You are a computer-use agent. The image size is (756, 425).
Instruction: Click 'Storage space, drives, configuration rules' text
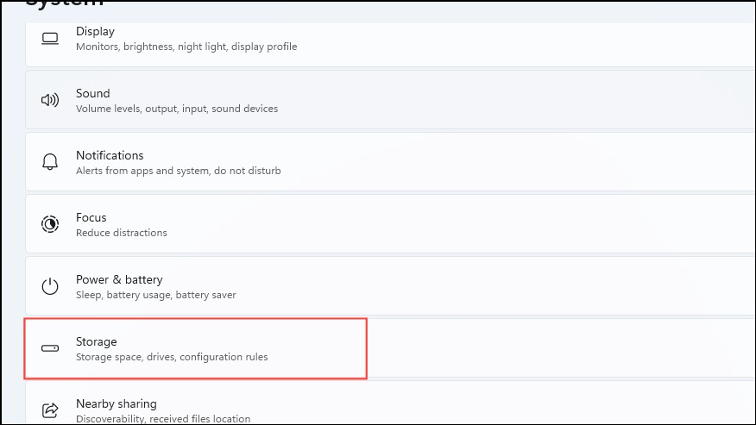[x=172, y=357]
